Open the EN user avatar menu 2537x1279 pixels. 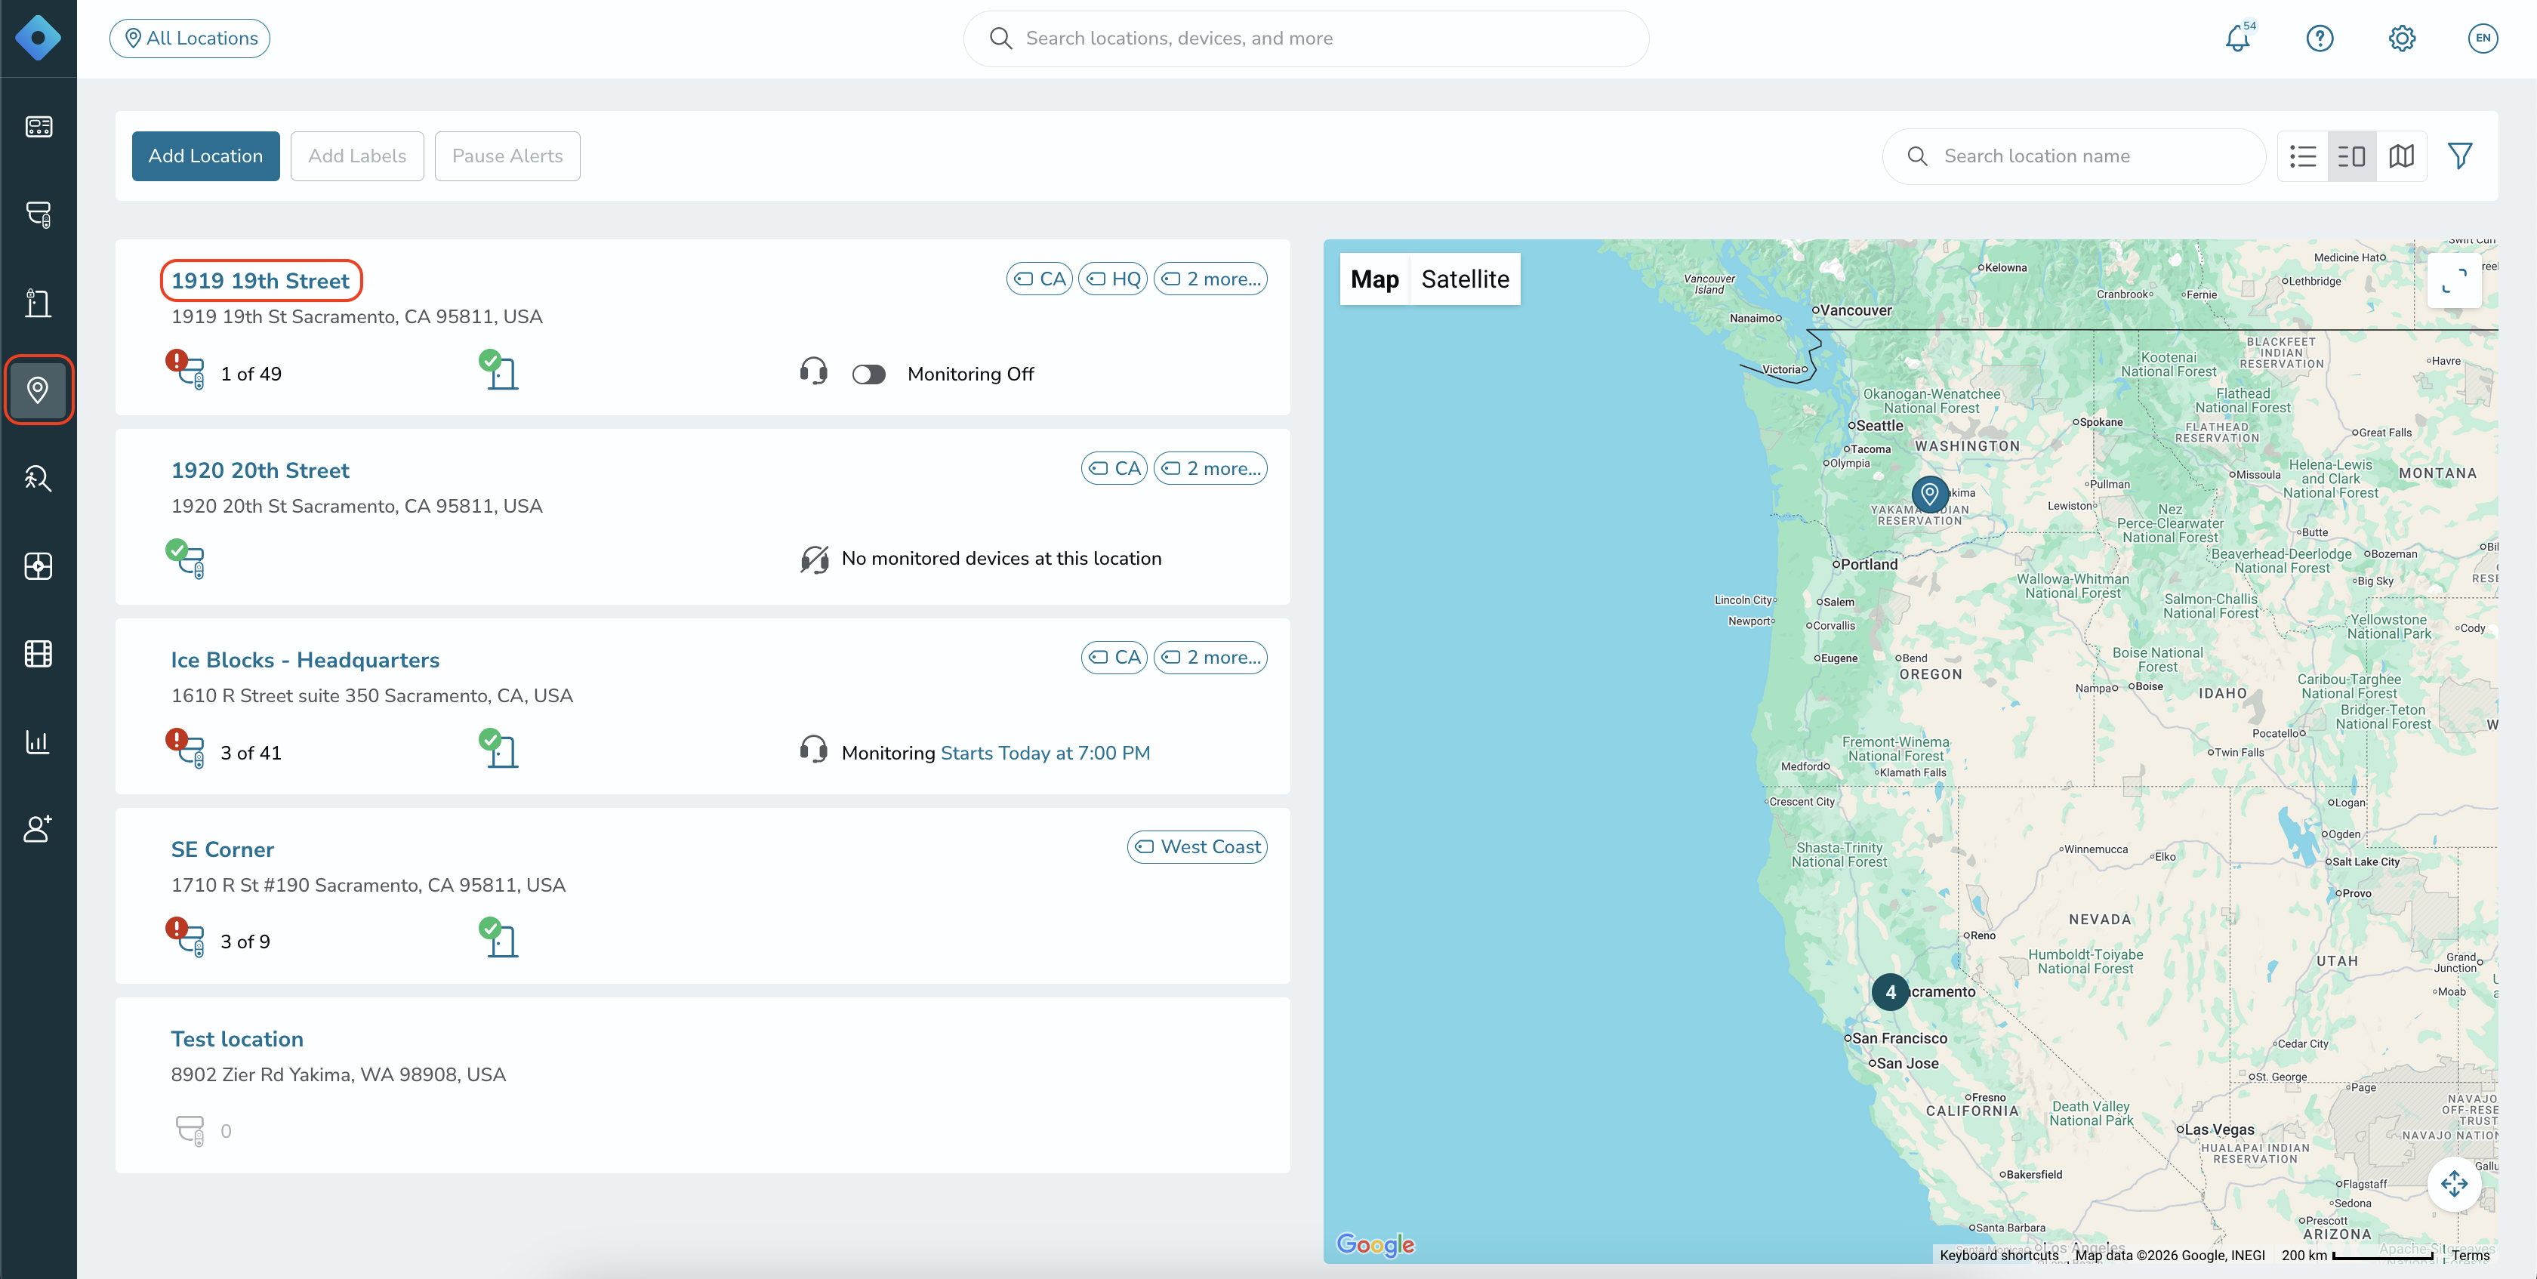pyautogui.click(x=2483, y=39)
